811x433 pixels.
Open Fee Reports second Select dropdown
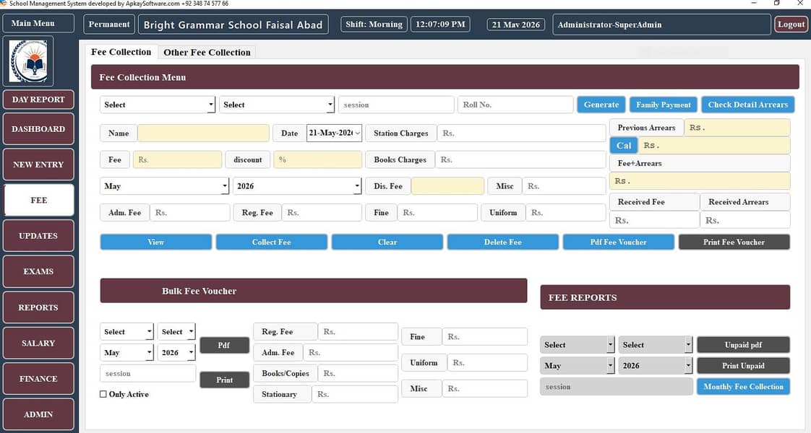pyautogui.click(x=656, y=345)
